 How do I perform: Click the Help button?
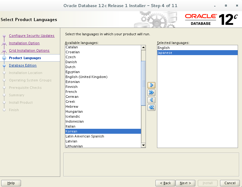point(11,183)
